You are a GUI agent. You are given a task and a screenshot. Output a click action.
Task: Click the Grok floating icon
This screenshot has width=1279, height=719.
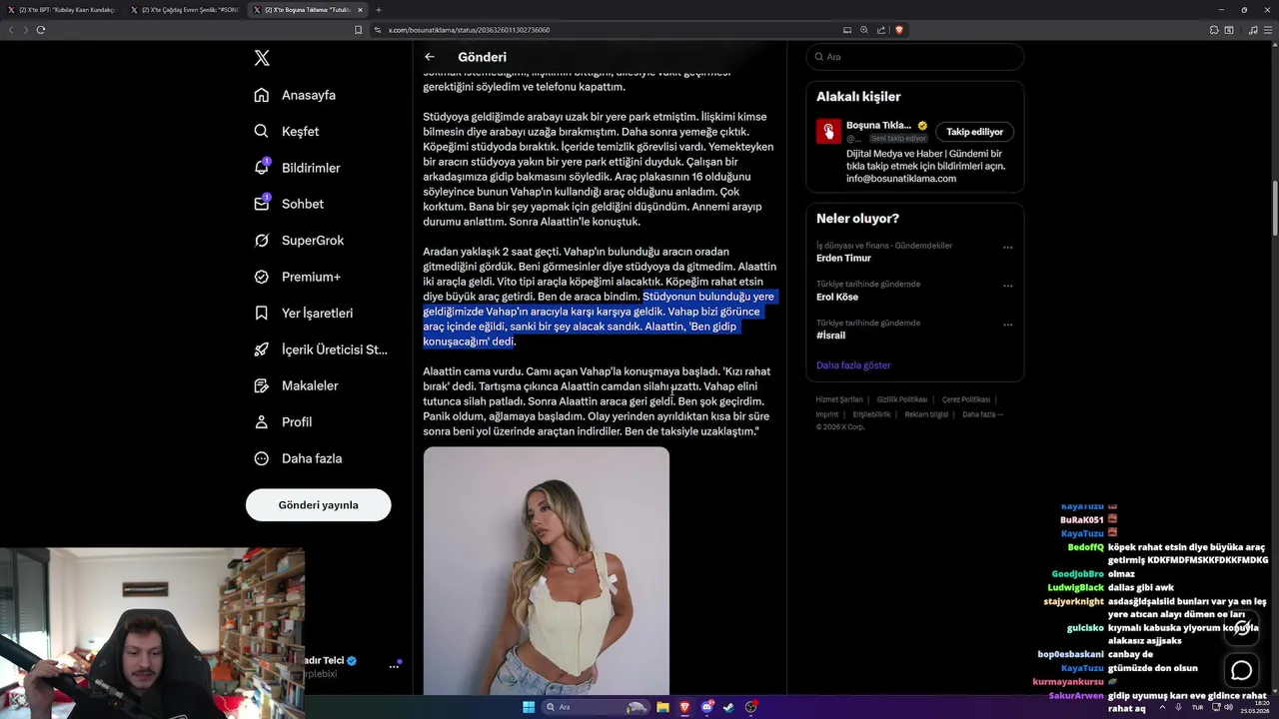coord(1242,628)
